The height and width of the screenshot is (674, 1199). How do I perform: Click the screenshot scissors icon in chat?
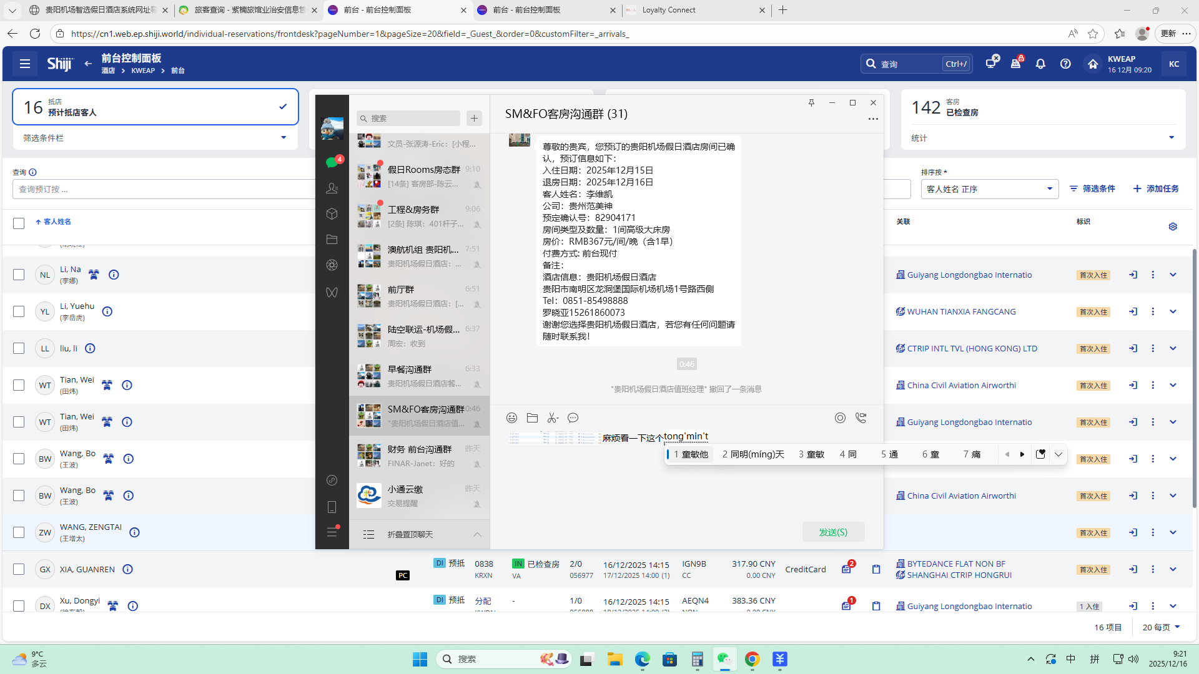552,418
